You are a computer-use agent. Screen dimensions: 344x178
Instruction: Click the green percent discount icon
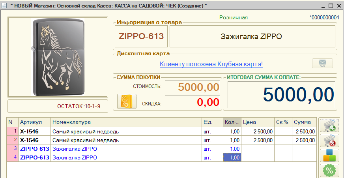point(330,171)
